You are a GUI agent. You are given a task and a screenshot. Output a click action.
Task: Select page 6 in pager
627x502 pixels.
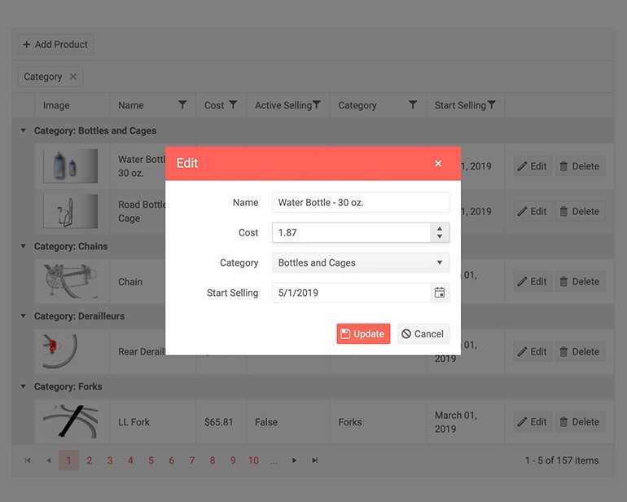click(172, 460)
